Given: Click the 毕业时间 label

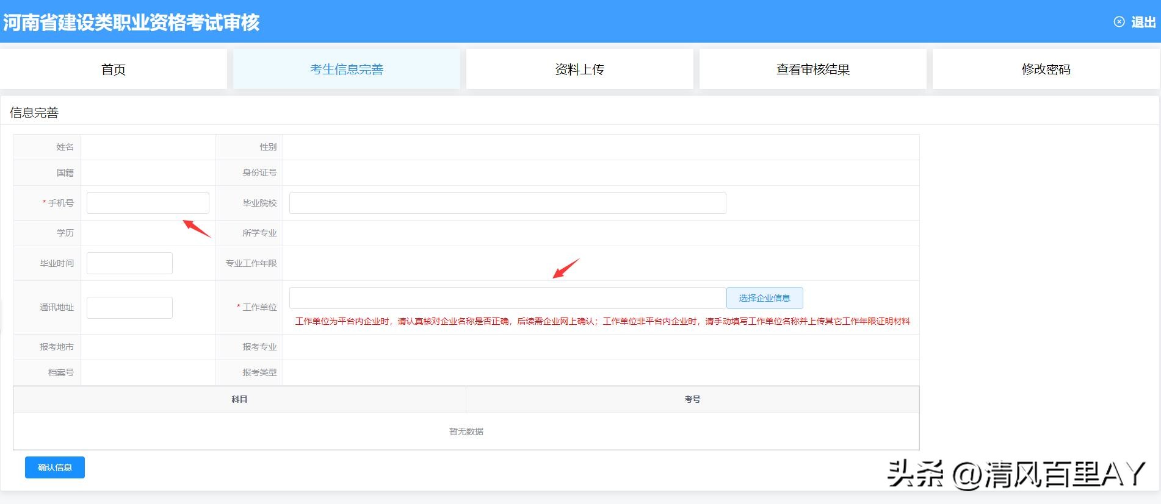Looking at the screenshot, I should coord(57,263).
